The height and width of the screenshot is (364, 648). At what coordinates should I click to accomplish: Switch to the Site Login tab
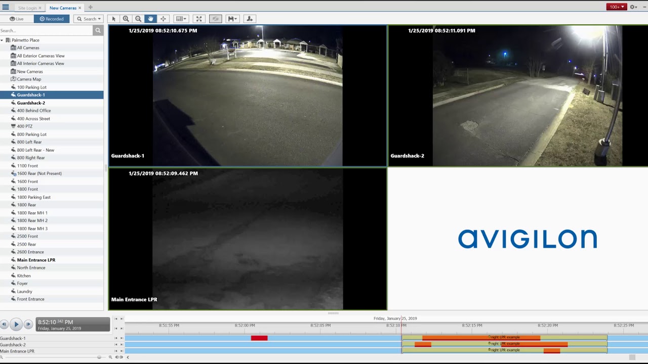pyautogui.click(x=27, y=8)
